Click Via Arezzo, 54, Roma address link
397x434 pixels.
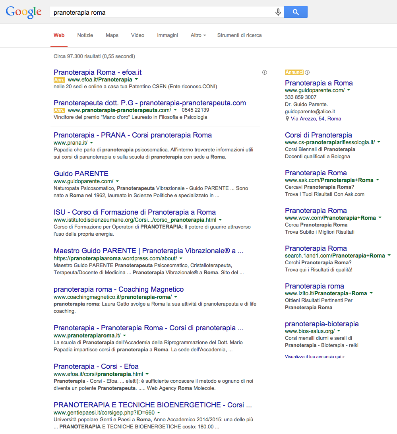click(316, 119)
